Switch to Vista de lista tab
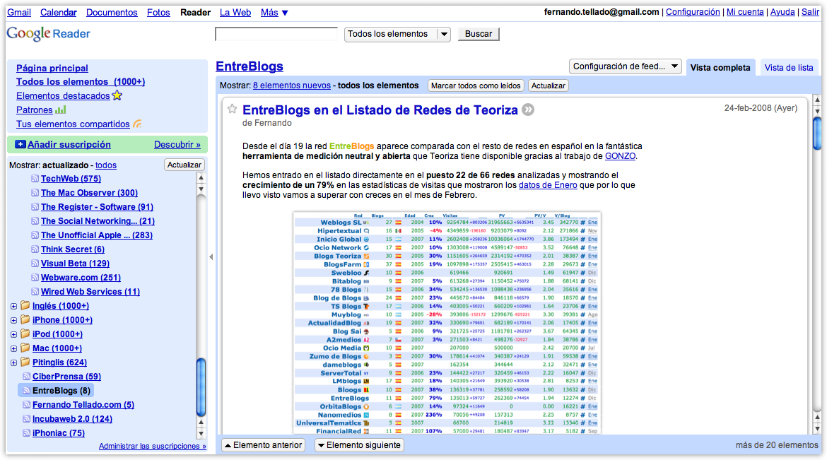827x460 pixels. click(789, 68)
